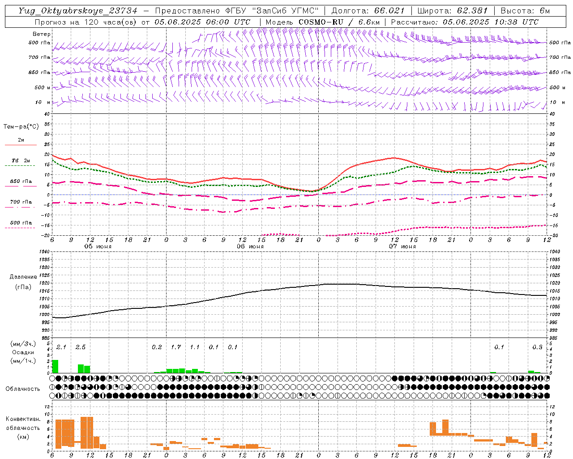The image size is (573, 459).
Task: Select the model label COSMO-RU / 6.6км
Action: coord(339,22)
